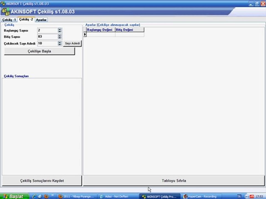Screen dimensions: 266x199
Task: Select the first row's Bitiş Değeri cell
Action: (130, 35)
